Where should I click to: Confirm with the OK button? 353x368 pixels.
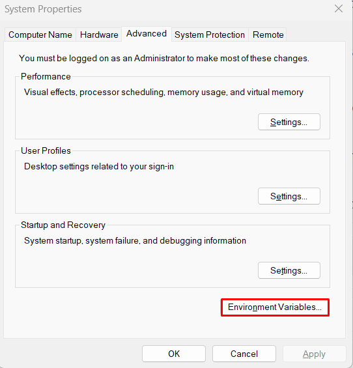click(174, 354)
